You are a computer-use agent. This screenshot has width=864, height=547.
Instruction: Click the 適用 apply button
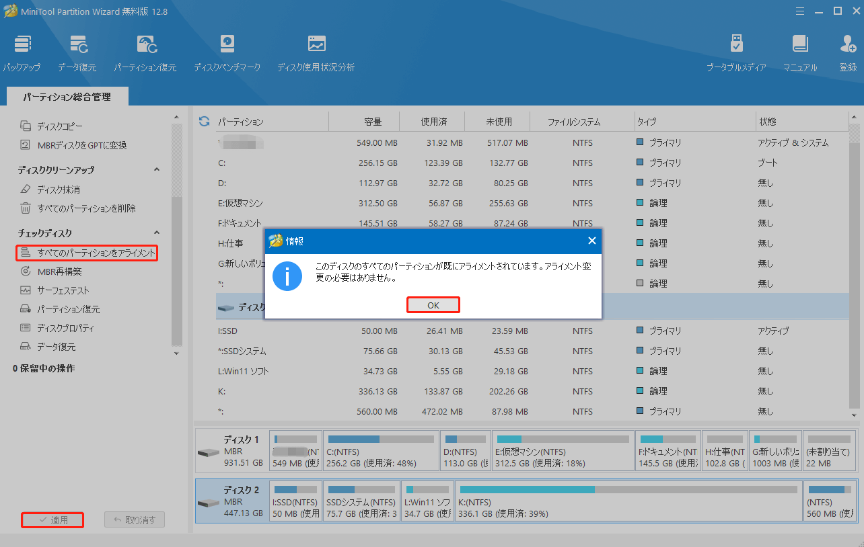pos(52,520)
